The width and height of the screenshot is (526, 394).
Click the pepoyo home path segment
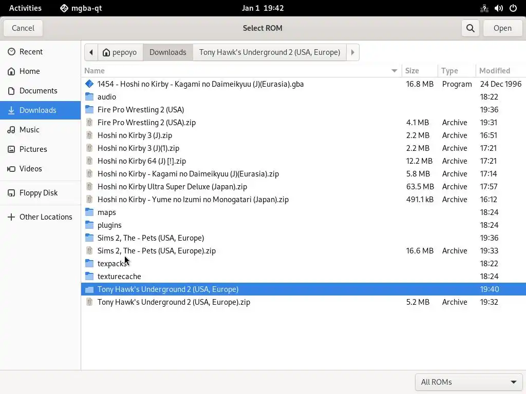120,52
